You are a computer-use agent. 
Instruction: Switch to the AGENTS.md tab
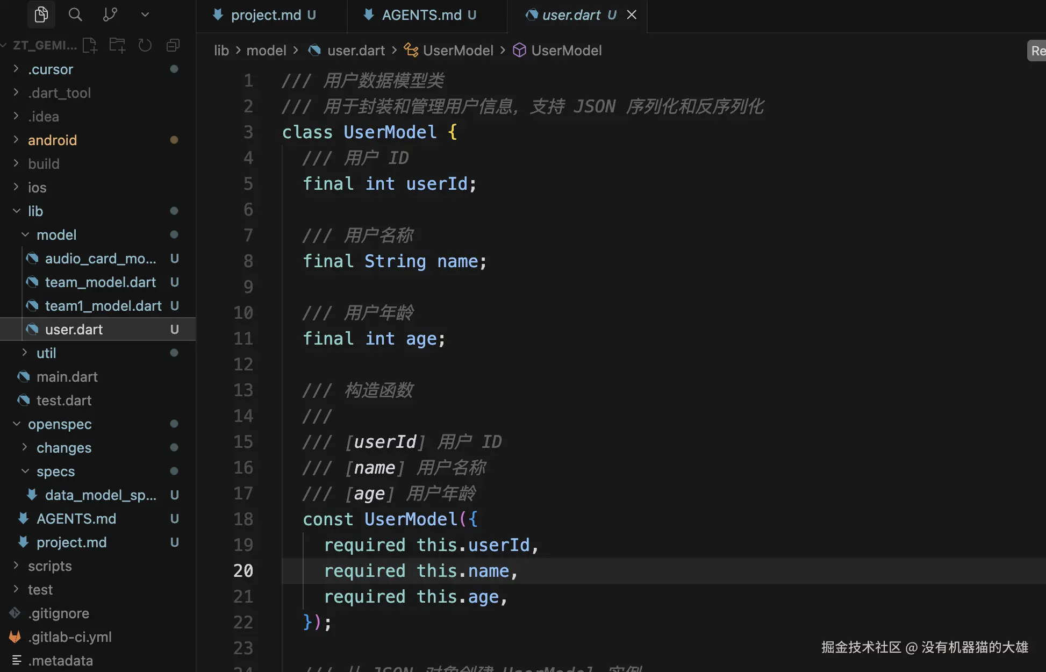tap(421, 15)
